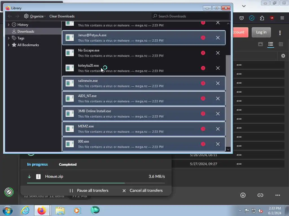The image size is (289, 216).
Task: Click MEGA get link icon
Action: click(x=260, y=195)
